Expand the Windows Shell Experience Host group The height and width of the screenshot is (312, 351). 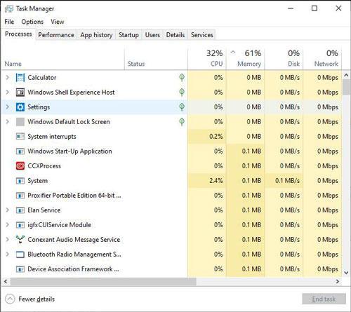tap(8, 93)
